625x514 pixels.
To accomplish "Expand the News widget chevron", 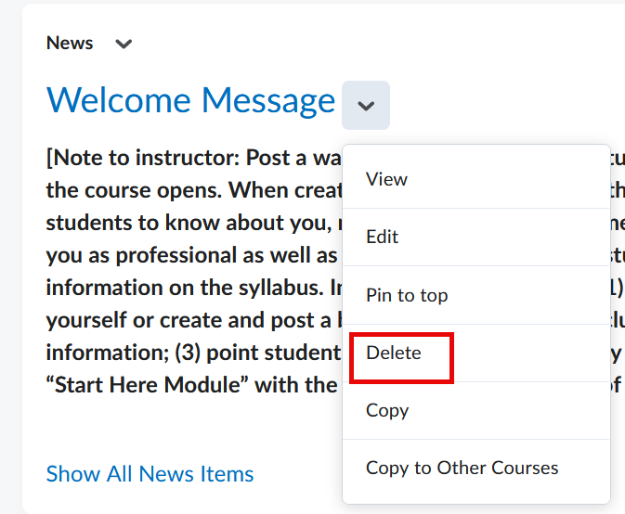I will tap(124, 44).
